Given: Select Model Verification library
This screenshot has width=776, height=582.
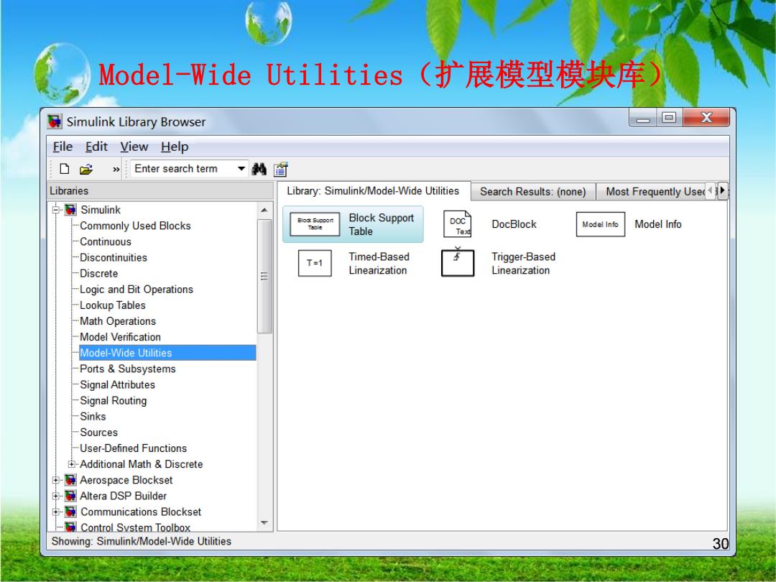Looking at the screenshot, I should coord(120,337).
